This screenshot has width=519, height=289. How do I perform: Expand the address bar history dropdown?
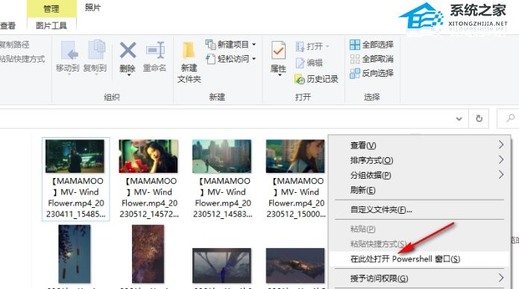point(459,118)
